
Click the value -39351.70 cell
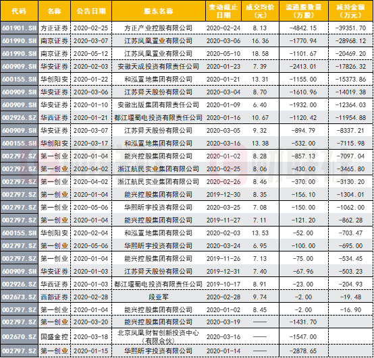[350, 28]
